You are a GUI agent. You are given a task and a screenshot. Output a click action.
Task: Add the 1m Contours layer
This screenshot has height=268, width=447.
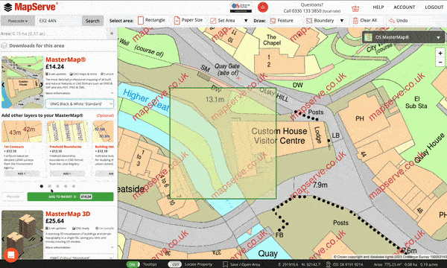[x=22, y=173]
